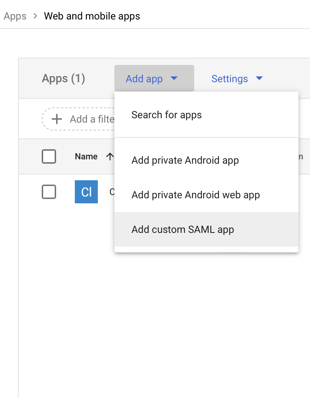Screen dimensions: 310x398
Task: Navigate to the Apps breadcrumb
Action: coord(15,16)
